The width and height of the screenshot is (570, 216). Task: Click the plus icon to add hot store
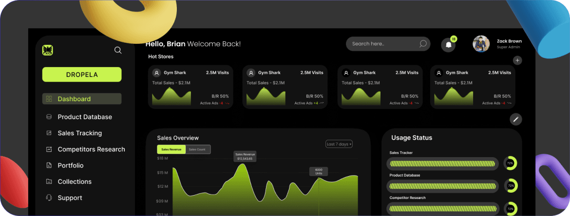point(517,60)
